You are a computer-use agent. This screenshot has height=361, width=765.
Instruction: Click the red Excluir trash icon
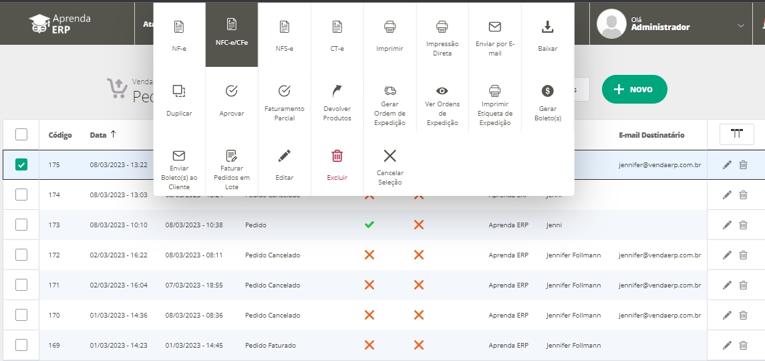coord(337,156)
